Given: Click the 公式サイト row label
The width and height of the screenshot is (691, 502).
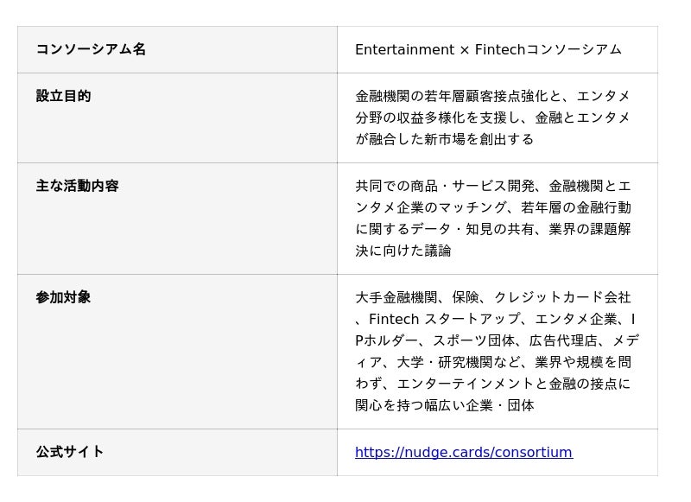Looking at the screenshot, I should [x=70, y=452].
